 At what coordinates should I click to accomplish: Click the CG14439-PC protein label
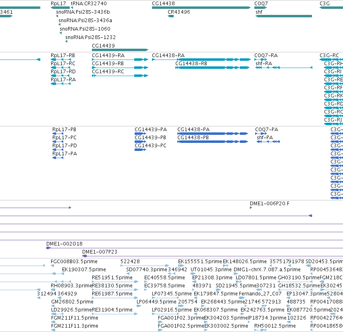click(150, 145)
